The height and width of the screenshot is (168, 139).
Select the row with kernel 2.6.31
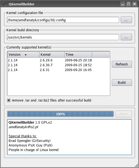(x=59, y=70)
